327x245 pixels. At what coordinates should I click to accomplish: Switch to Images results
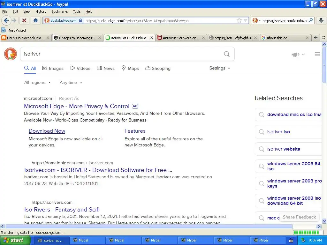coord(53,68)
